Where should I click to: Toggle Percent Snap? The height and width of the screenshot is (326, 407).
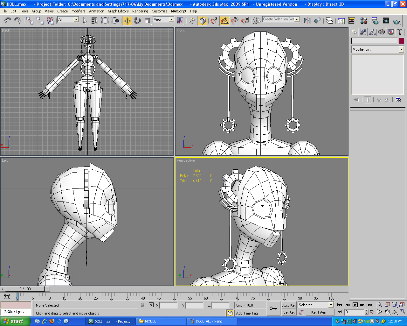235,21
